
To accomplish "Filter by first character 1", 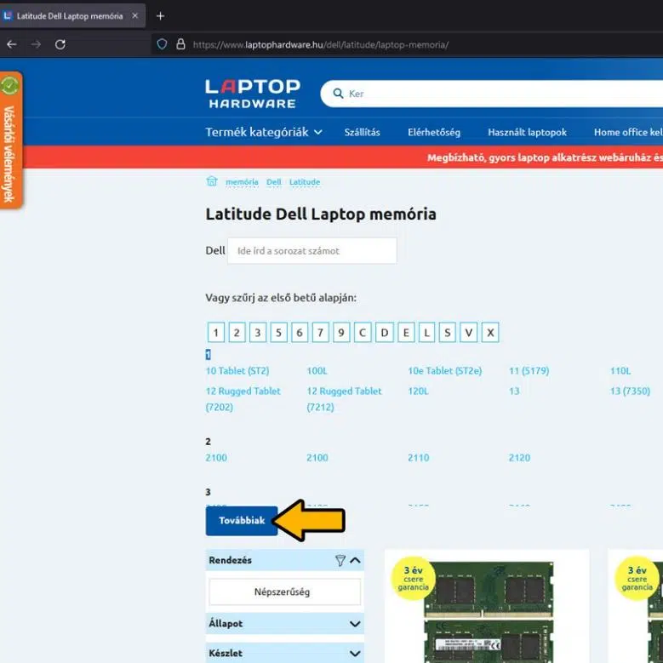I will click(216, 332).
